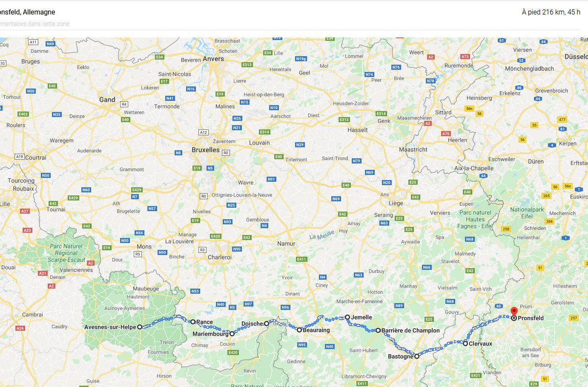Click the R4 ring road shield near Gand

[x=124, y=104]
